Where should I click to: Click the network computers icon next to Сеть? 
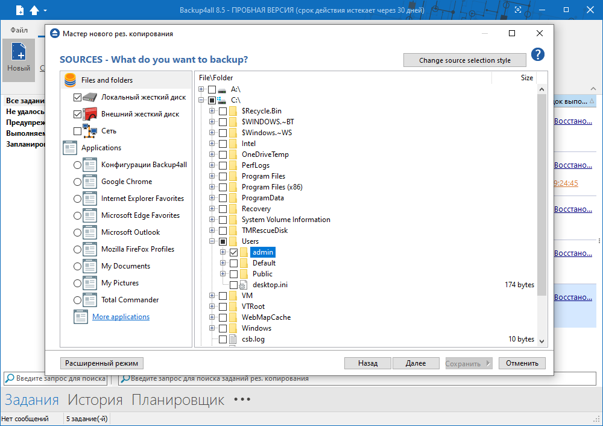(x=90, y=131)
